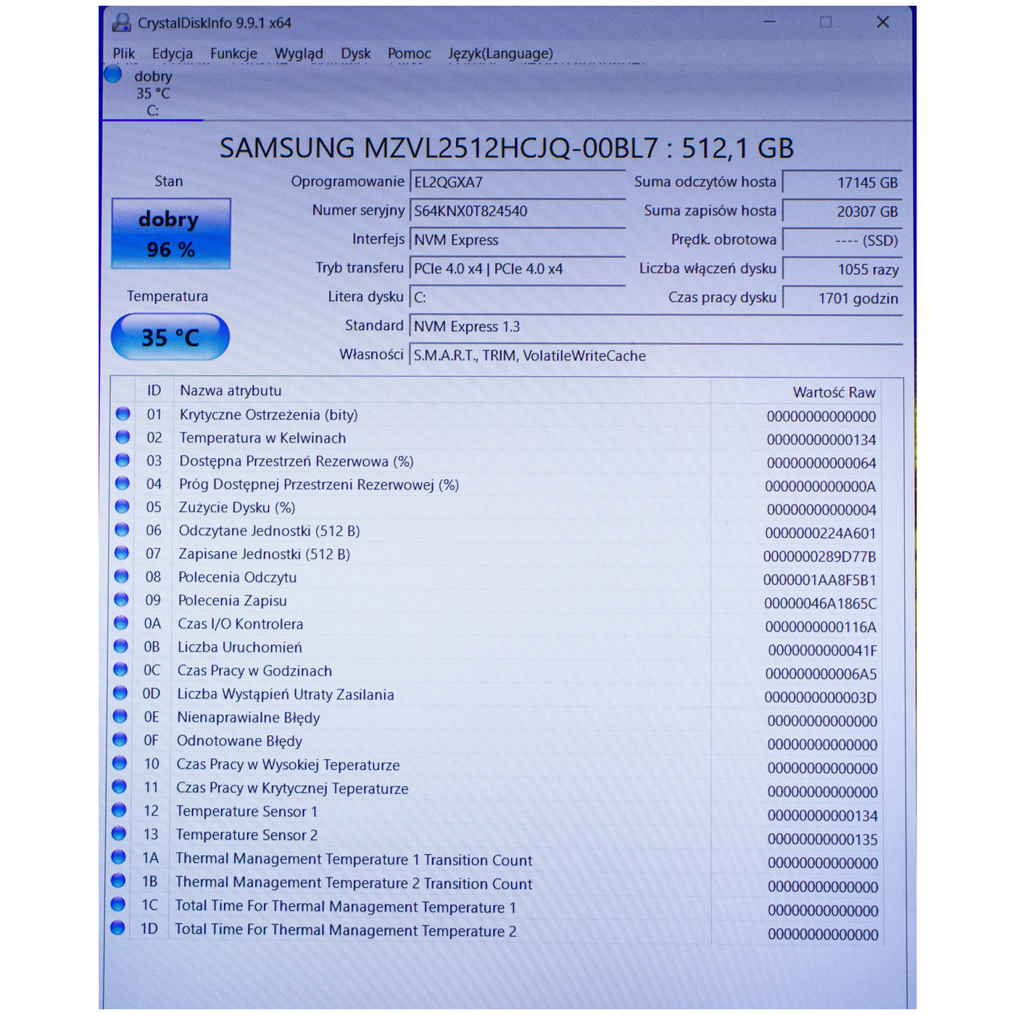The height and width of the screenshot is (1015, 1015).
Task: Click the Tryb transferu field PCIe 4.0 x4
Action: [x=518, y=269]
